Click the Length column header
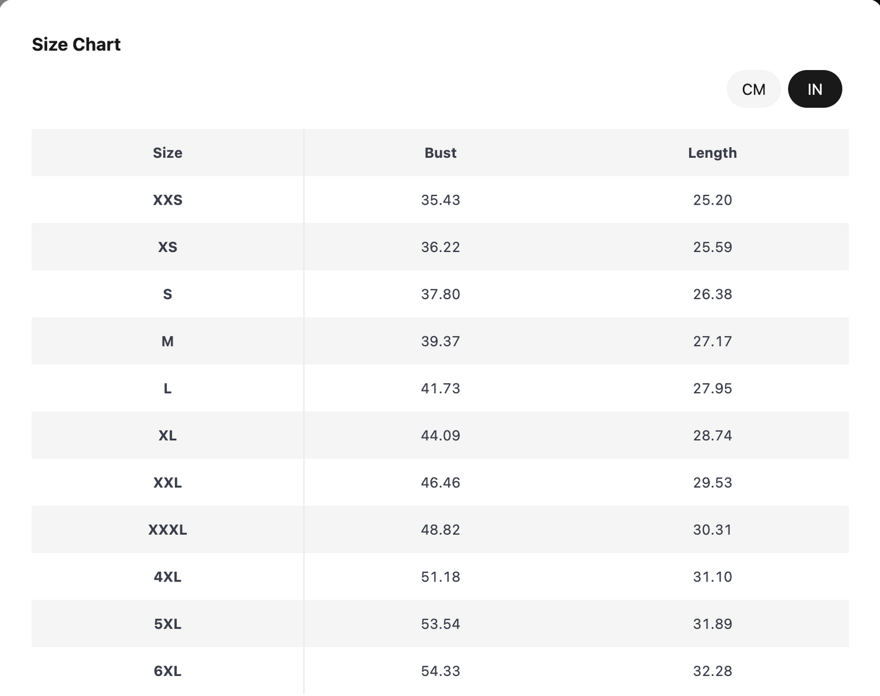880x696 pixels. pos(712,153)
